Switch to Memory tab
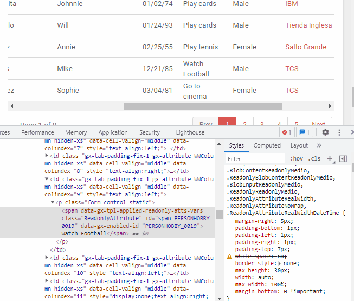The image size is (354, 301). pos(76,132)
